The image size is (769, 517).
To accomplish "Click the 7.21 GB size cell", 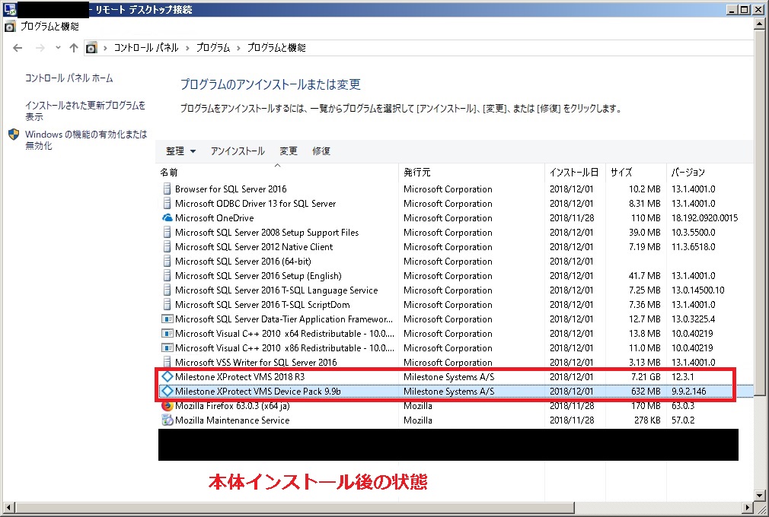I will [646, 377].
